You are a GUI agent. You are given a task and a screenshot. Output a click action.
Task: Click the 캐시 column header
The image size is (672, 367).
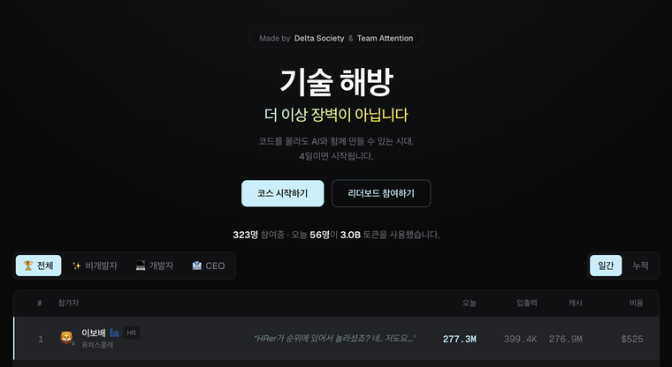575,303
